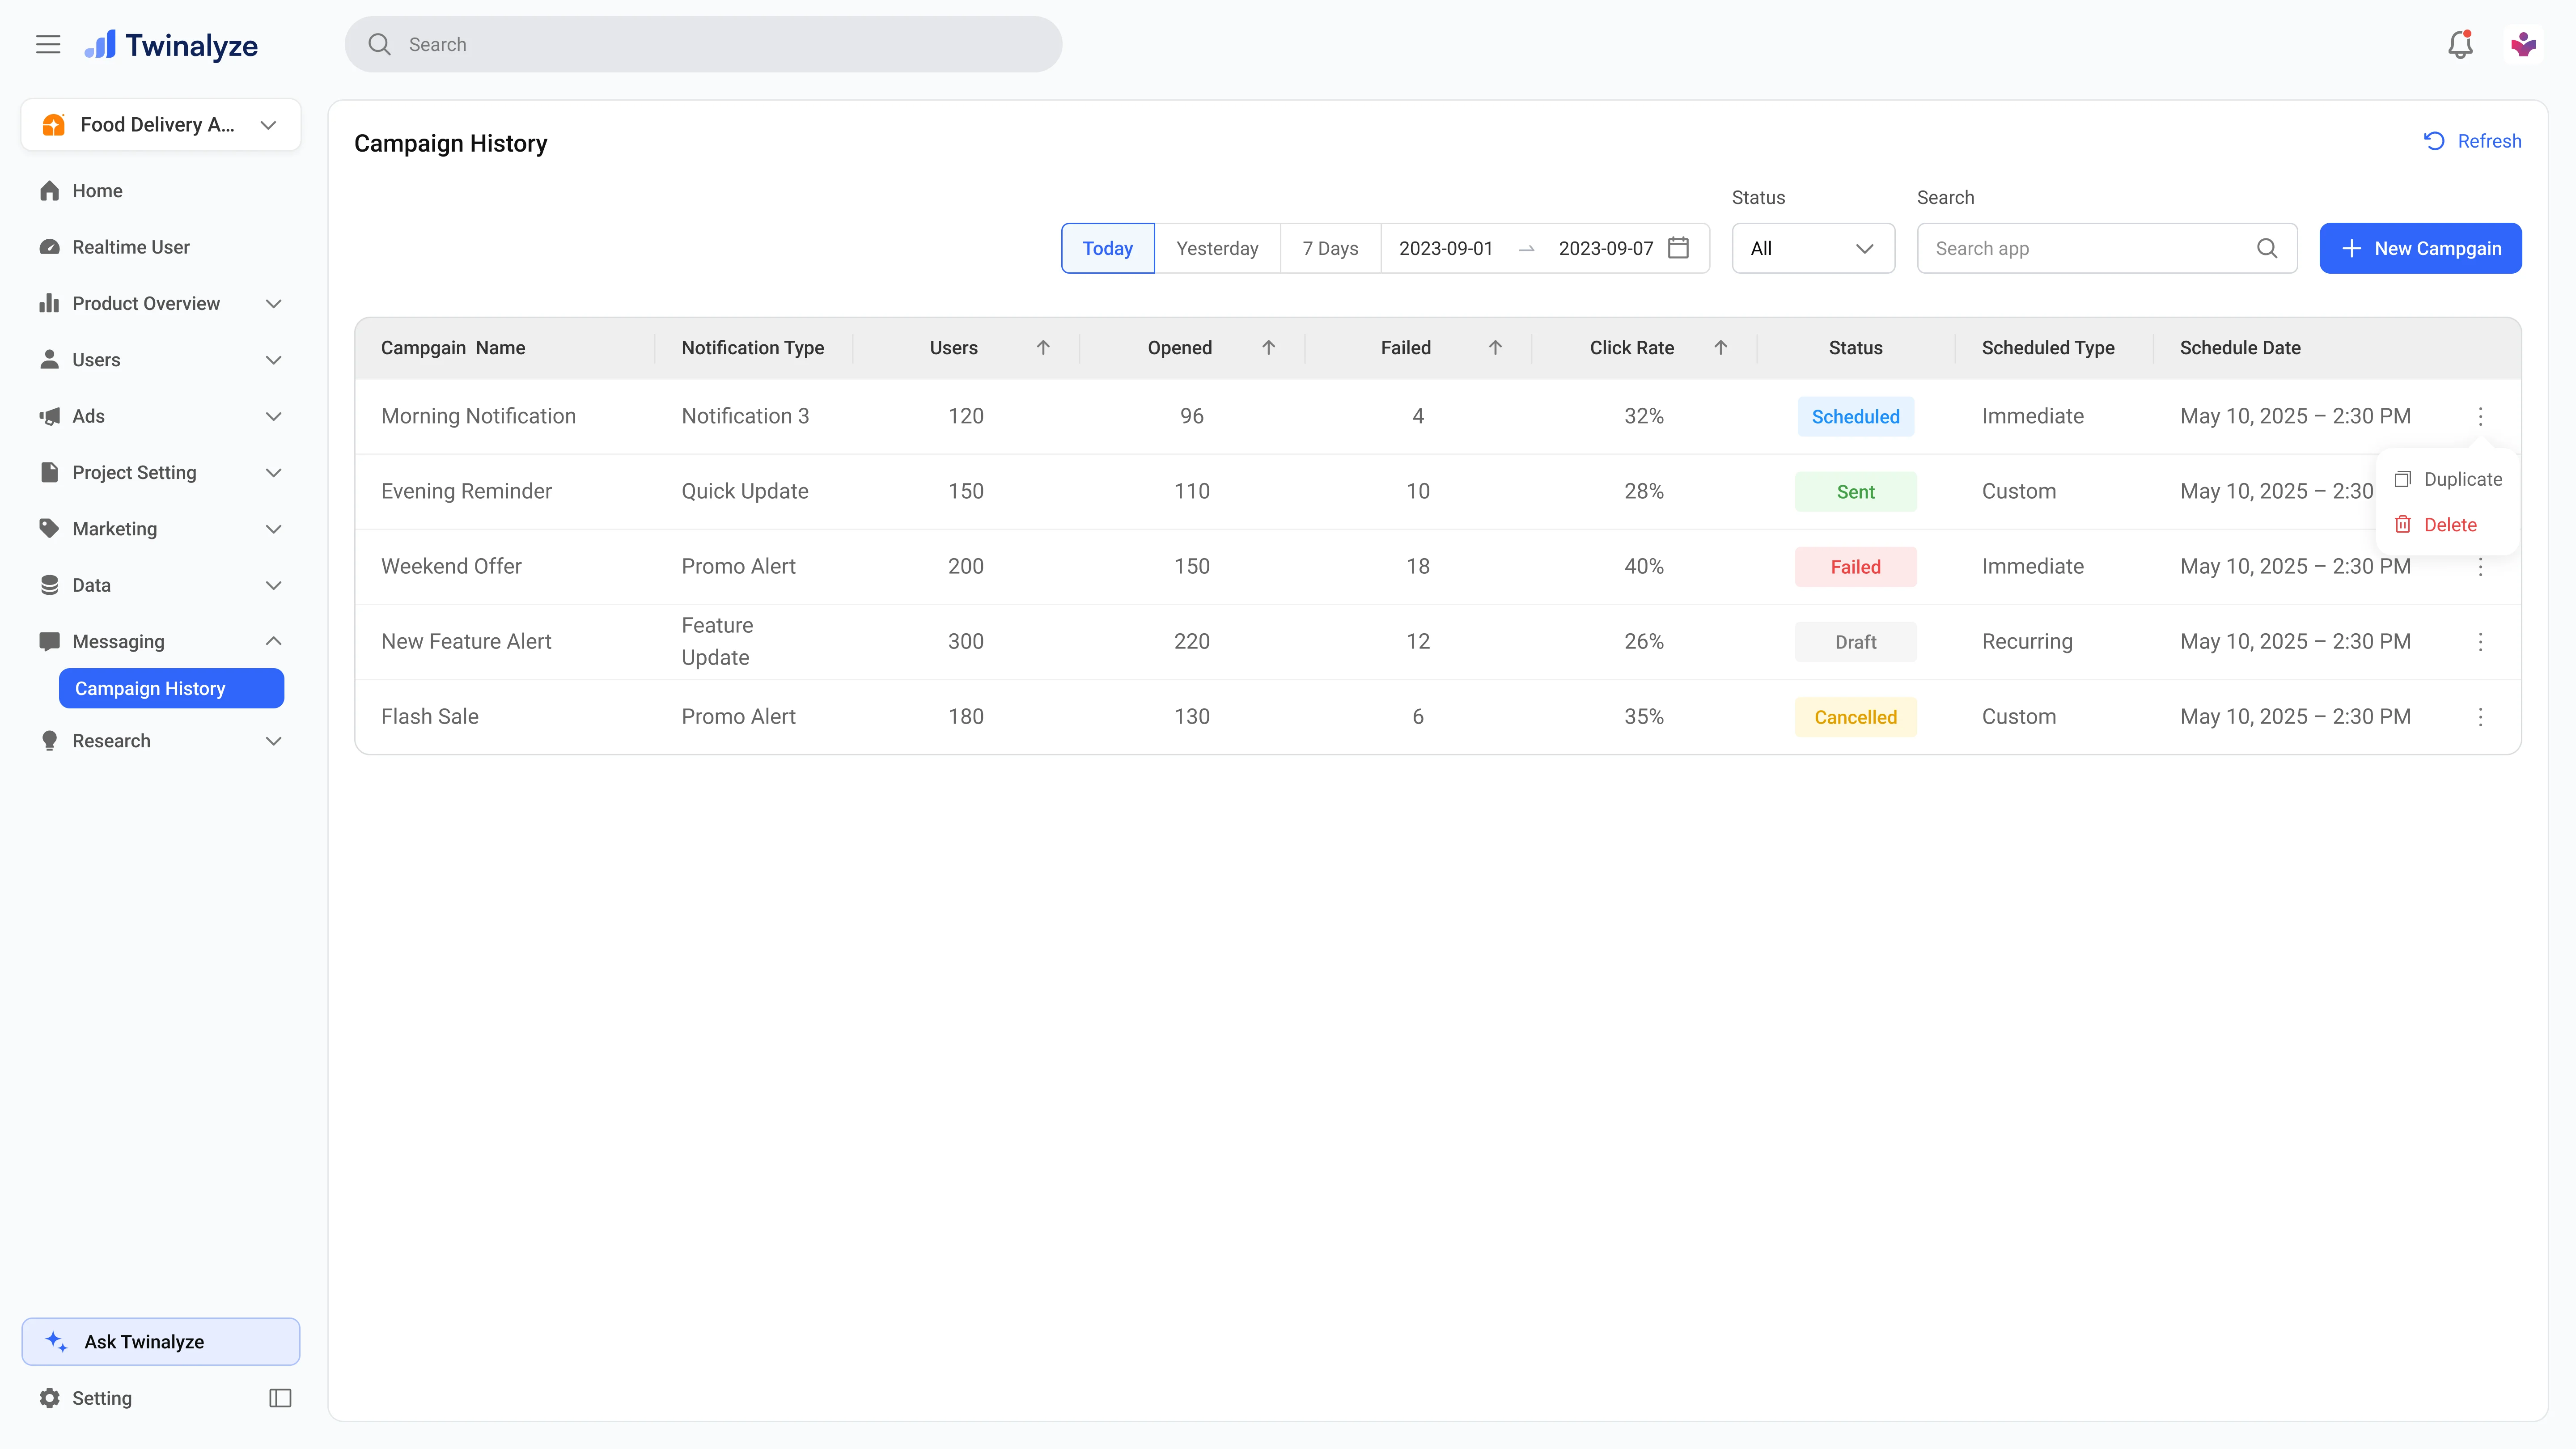Image resolution: width=2576 pixels, height=1449 pixels.
Task: Open row options for New Feature Alert
Action: 2480,642
